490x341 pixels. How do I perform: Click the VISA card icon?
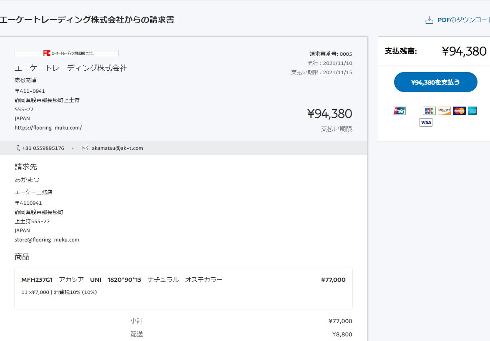click(426, 122)
